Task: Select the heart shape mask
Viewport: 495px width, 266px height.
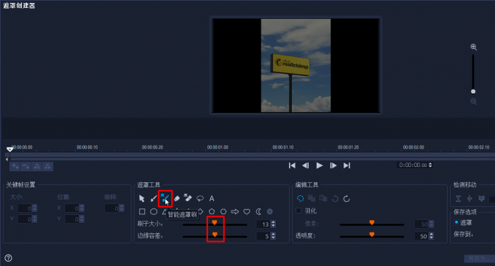Action: 247,211
